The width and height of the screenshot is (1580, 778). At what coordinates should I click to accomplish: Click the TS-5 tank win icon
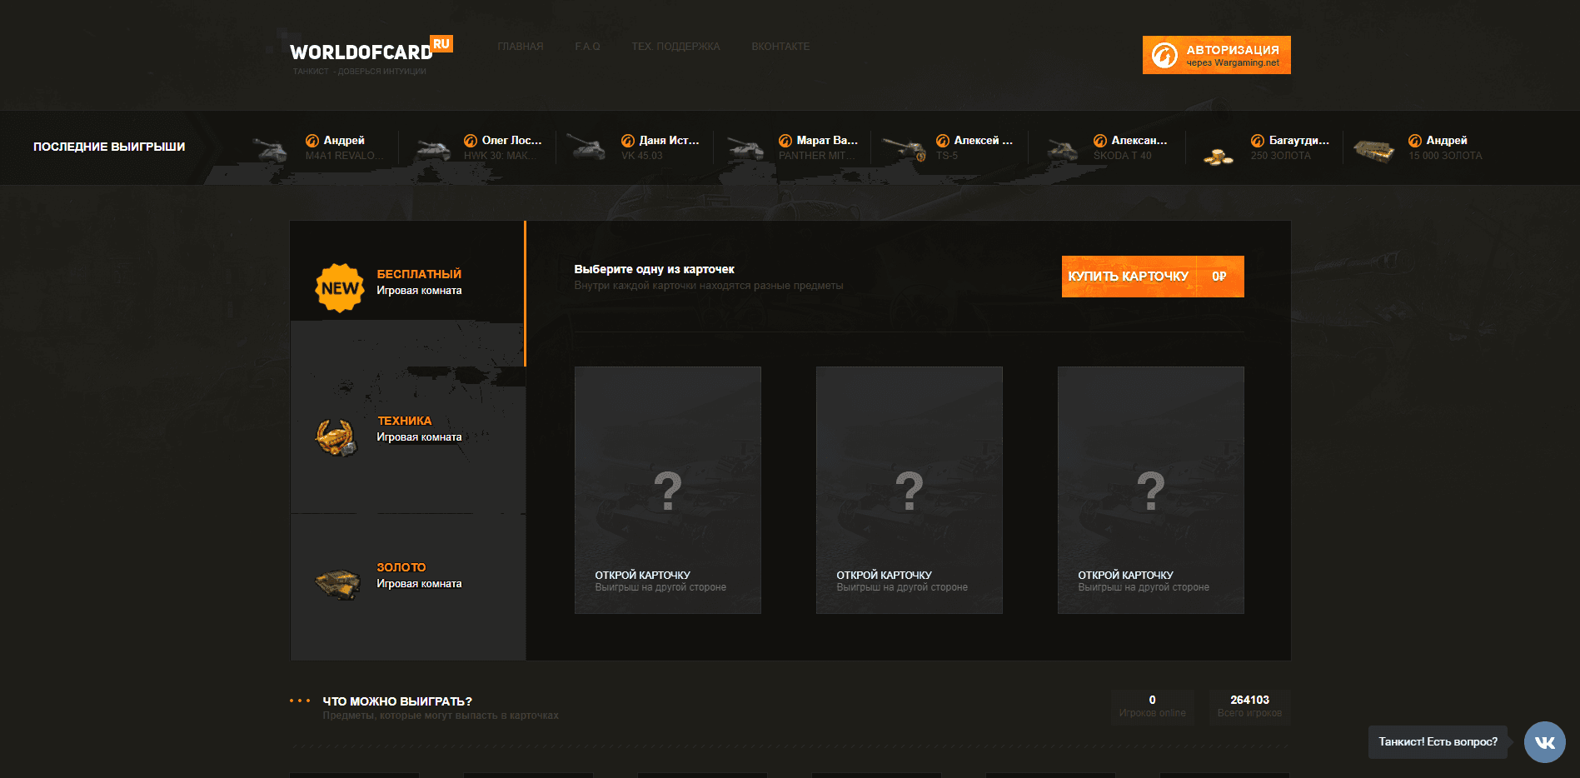[904, 149]
